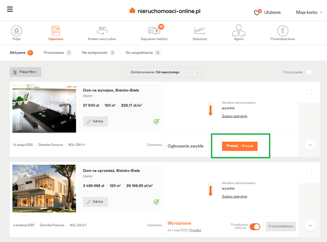Disable the Przedłużanie cykliczne toggle

255,226
